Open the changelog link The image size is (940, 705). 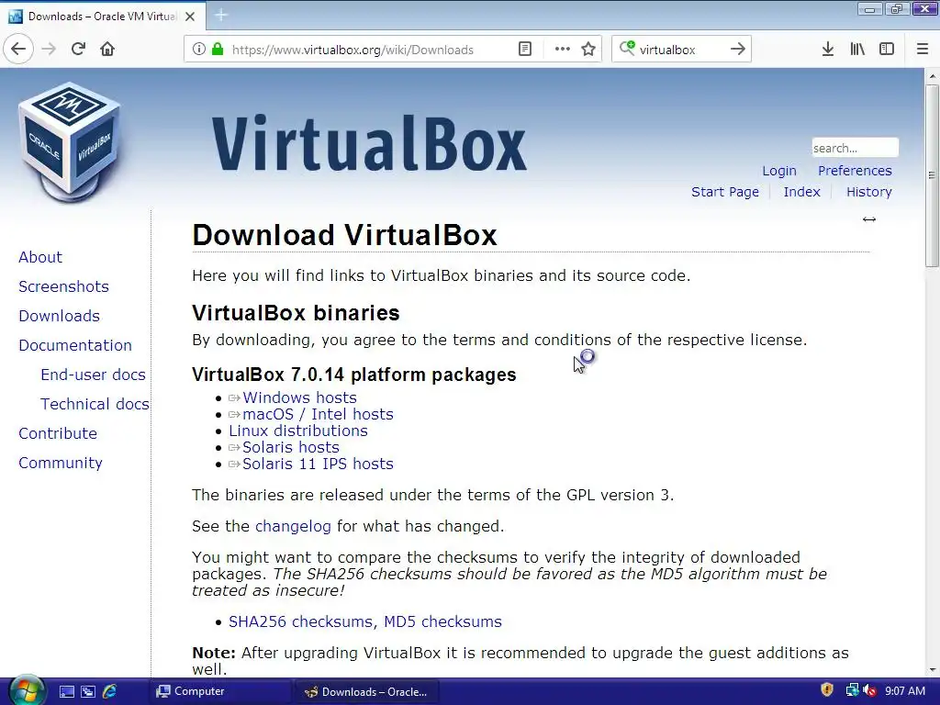[x=293, y=526]
